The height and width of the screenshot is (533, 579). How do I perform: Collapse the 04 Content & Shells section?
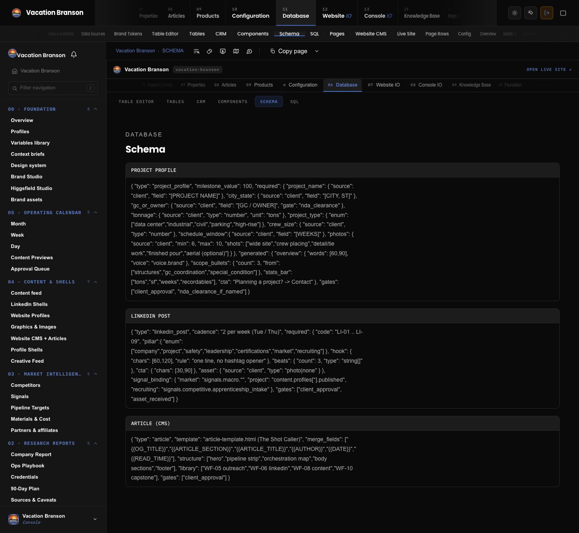pos(96,282)
